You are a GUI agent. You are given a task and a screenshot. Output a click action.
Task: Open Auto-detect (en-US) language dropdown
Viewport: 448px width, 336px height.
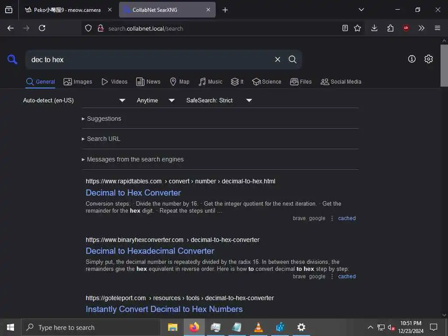point(74,100)
